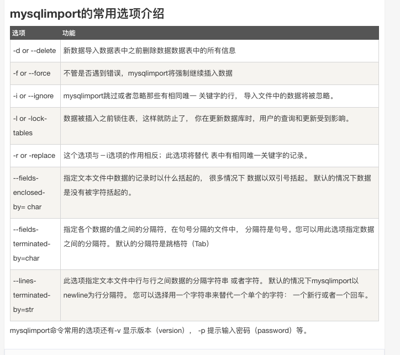Click the '--lines-terminated-by=str' cell

tap(35, 295)
